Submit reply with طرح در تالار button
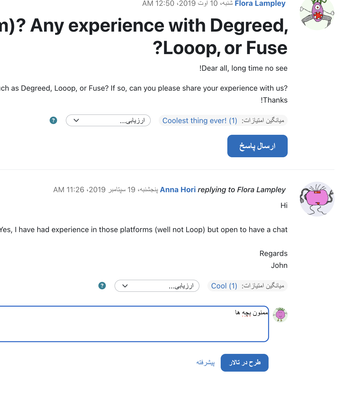The image size is (345, 411). click(244, 363)
